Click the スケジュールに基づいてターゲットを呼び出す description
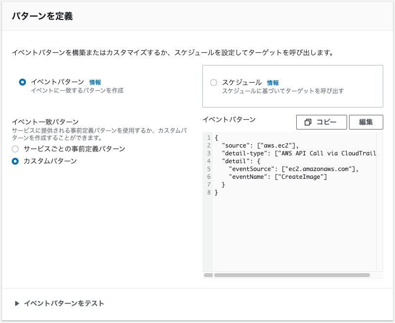 (x=283, y=91)
